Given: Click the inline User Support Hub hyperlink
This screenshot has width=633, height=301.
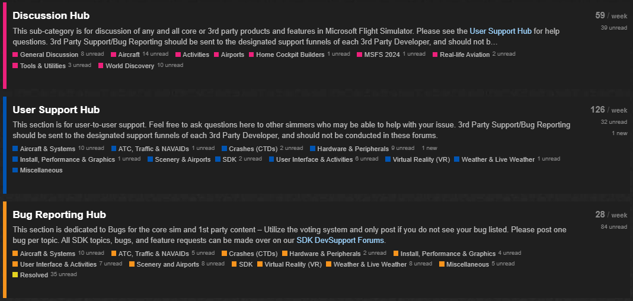Looking at the screenshot, I should coord(501,31).
